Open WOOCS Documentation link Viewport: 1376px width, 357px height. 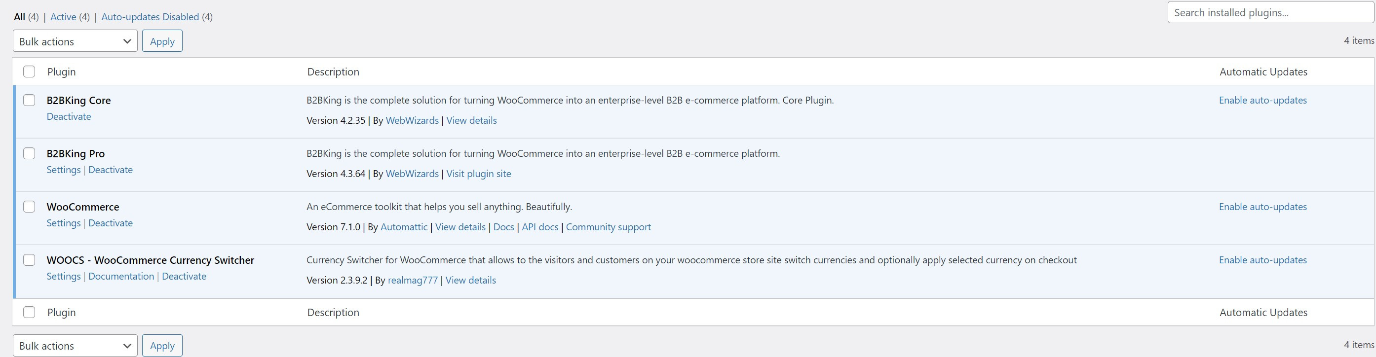pos(121,277)
